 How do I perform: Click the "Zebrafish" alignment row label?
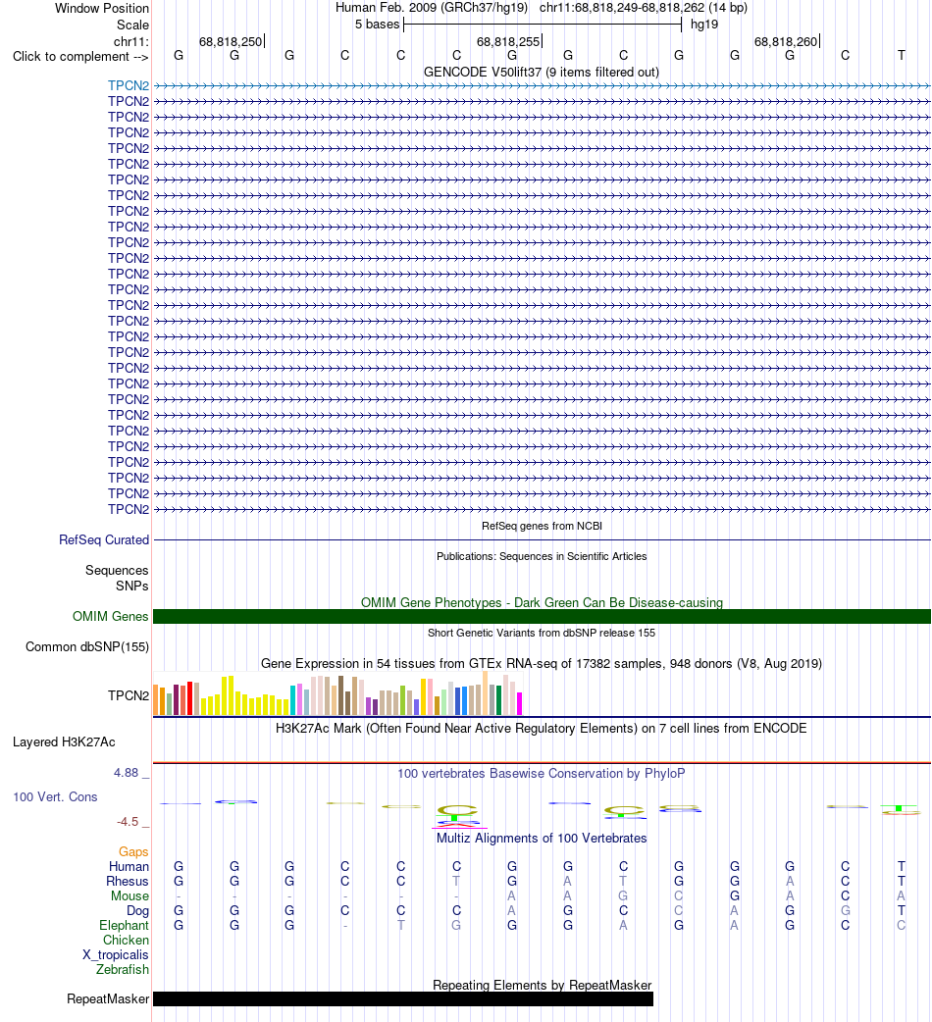123,969
